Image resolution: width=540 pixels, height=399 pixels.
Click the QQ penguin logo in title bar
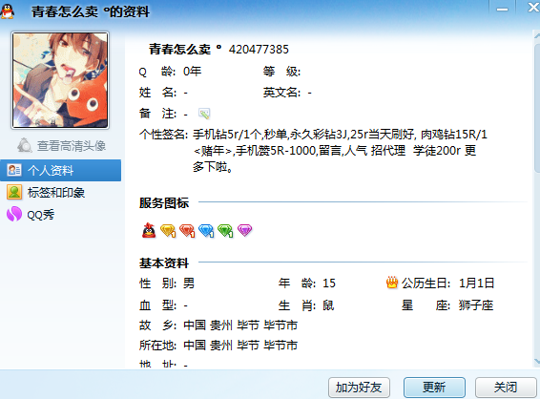(8, 10)
